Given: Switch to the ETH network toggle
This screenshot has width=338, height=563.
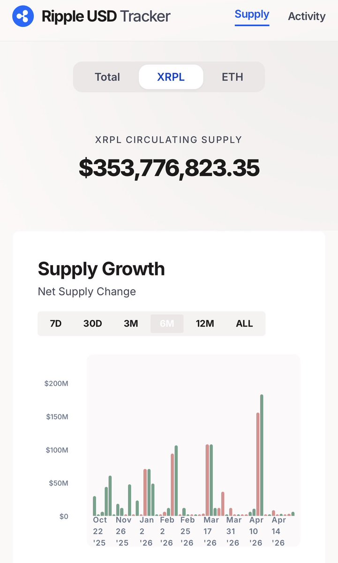Looking at the screenshot, I should (x=233, y=77).
